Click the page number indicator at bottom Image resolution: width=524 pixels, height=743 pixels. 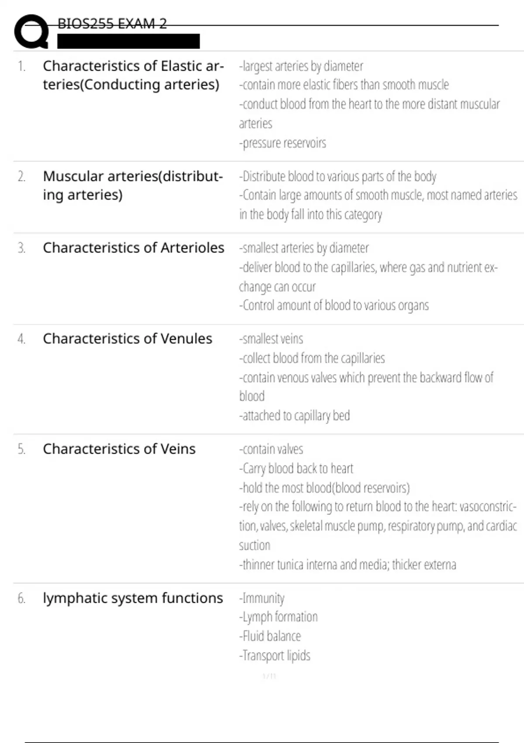(x=269, y=677)
